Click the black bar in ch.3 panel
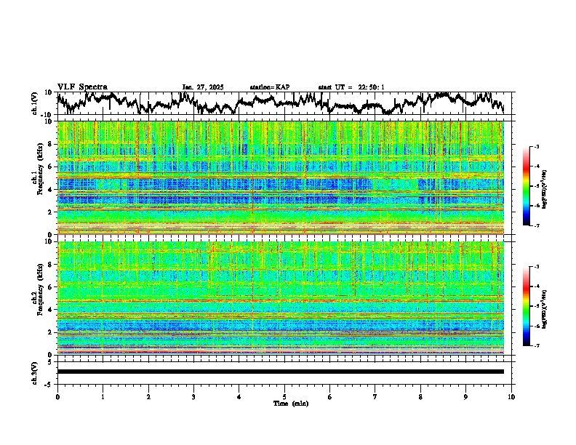The image size is (576, 445). tap(281, 372)
